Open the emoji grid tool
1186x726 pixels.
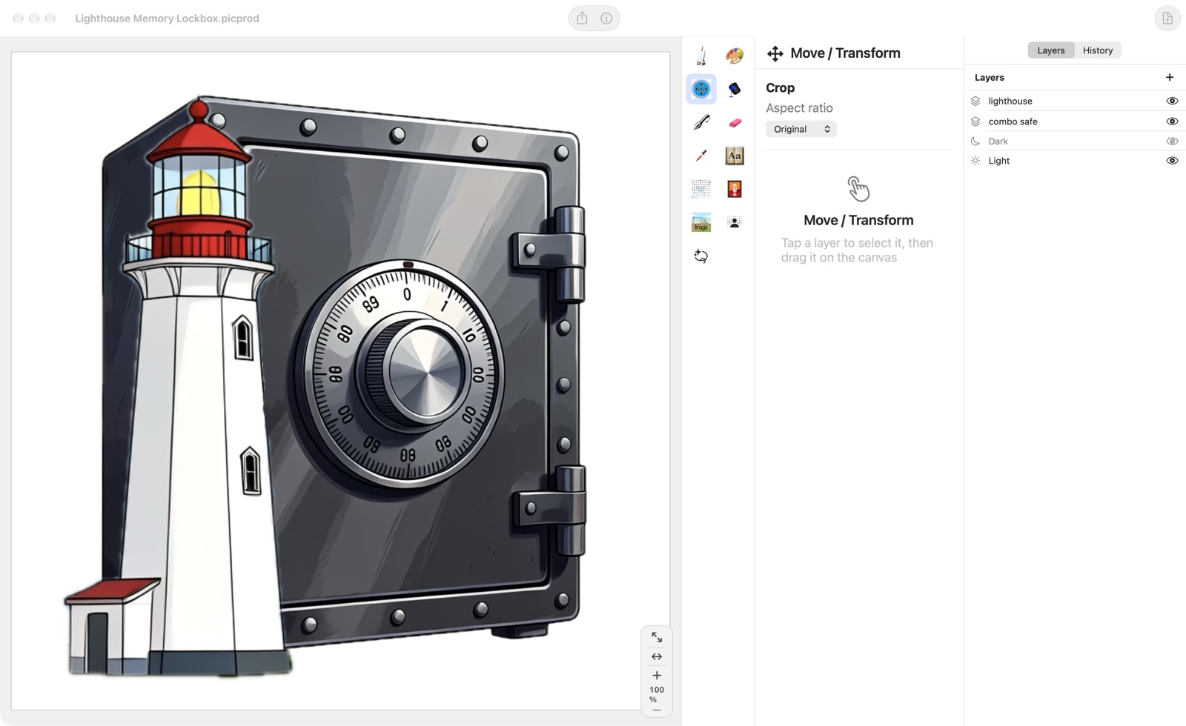[701, 189]
